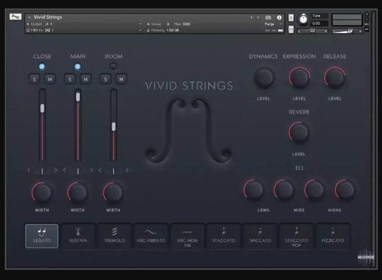Screen dimensions: 382x280
Task: Click the Close mic volume fader handle
Action: pos(42,108)
